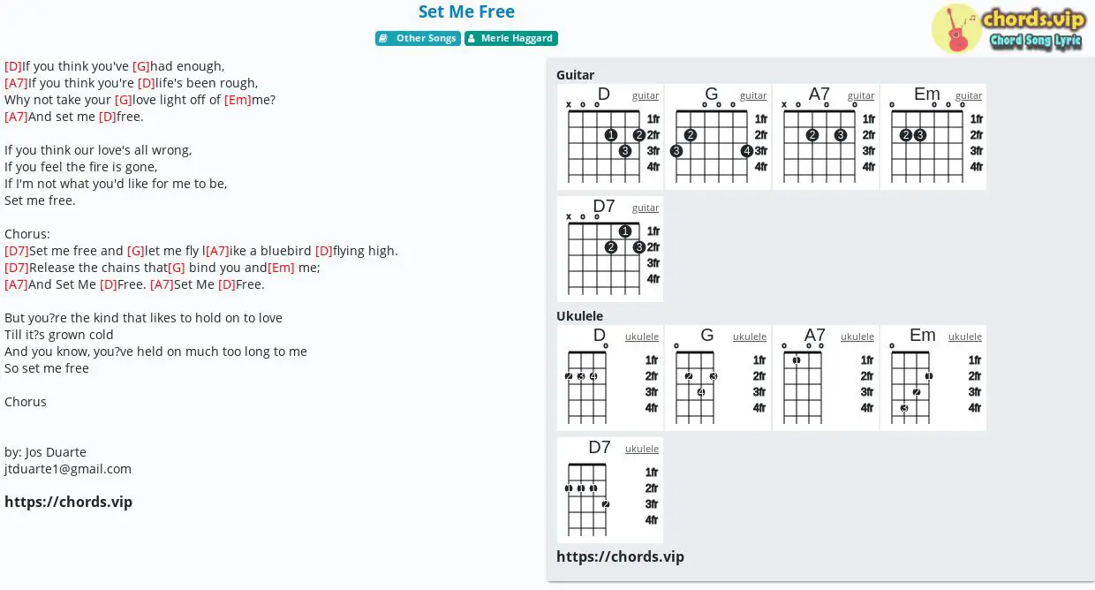Select the A7 guitar chord diagram
The image size is (1095, 590).
point(826,137)
